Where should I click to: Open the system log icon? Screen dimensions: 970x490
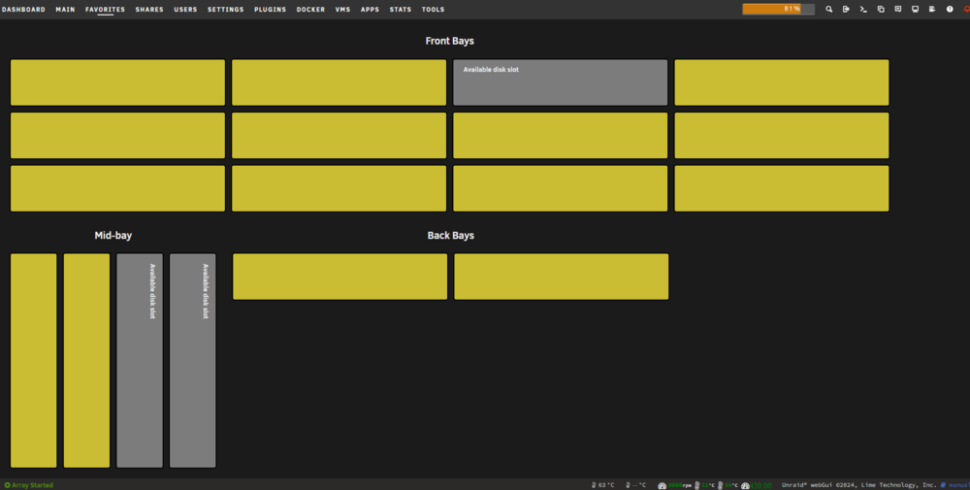[932, 10]
